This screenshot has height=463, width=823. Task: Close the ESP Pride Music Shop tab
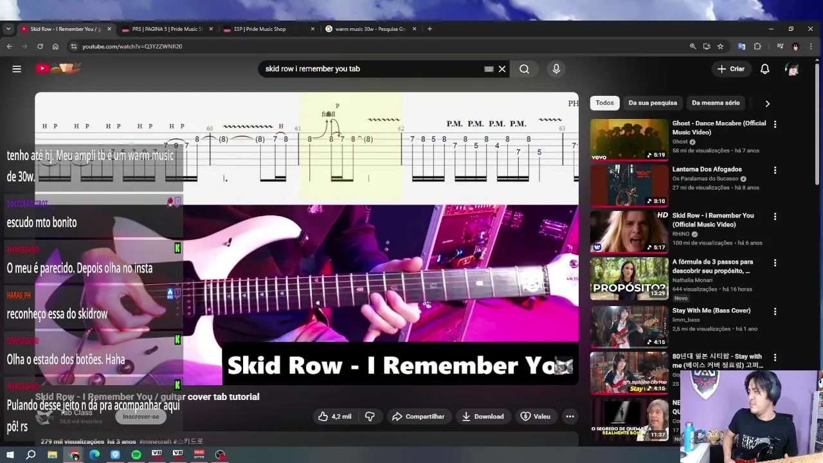(x=313, y=29)
